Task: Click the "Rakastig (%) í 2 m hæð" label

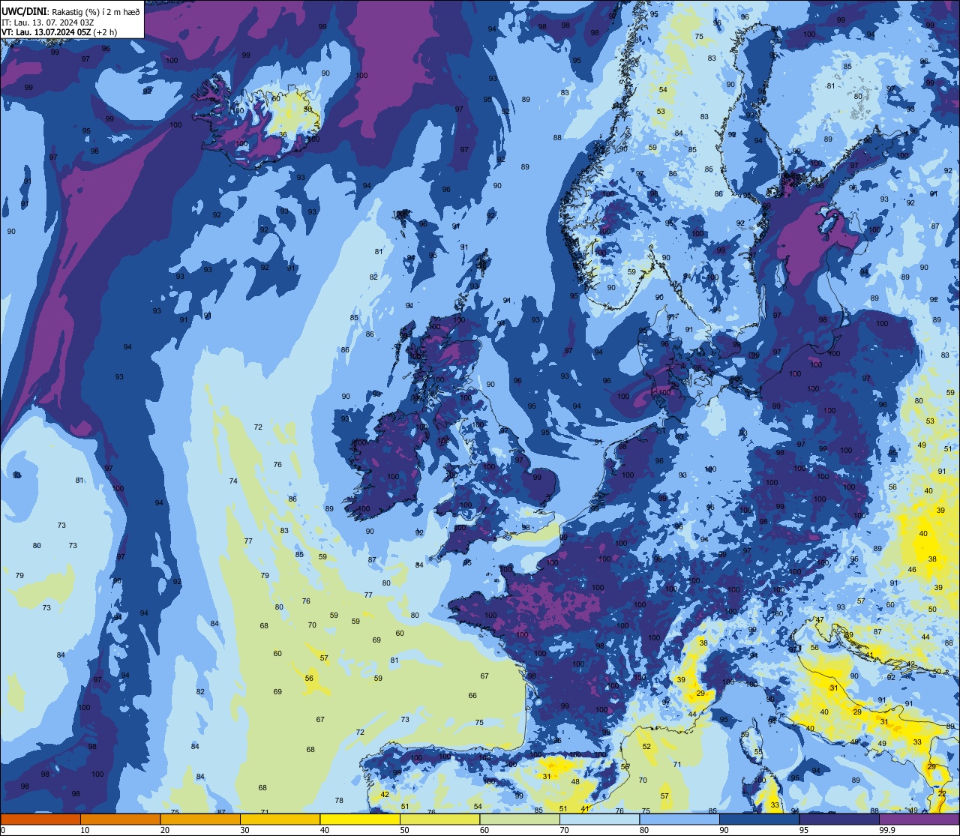Action: pos(95,12)
